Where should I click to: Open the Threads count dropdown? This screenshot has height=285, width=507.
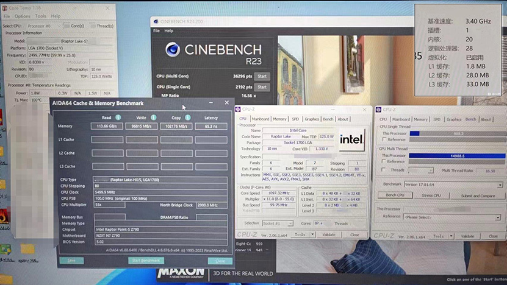[421, 170]
